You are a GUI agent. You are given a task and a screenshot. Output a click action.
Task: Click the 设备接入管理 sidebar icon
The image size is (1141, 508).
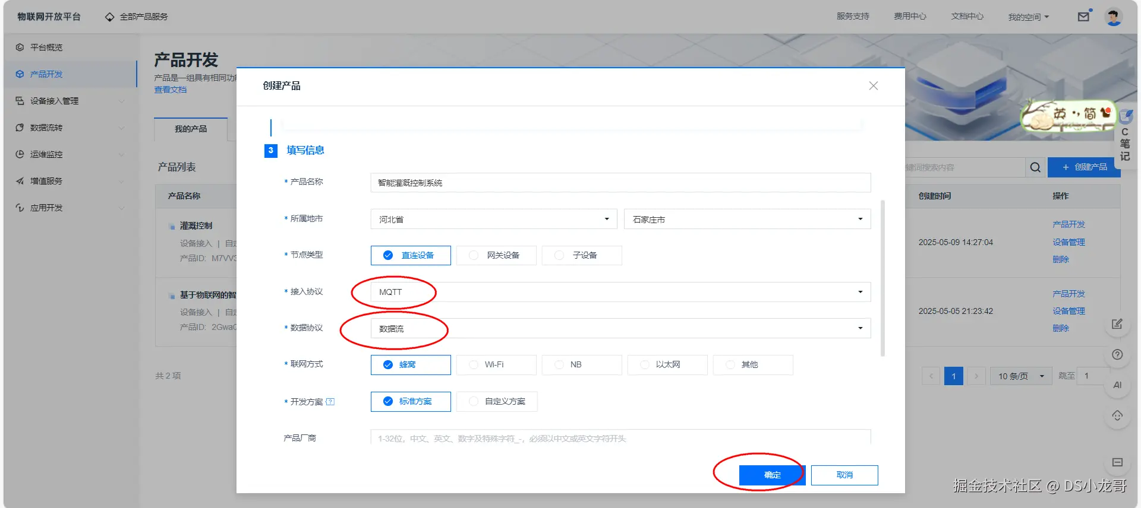[20, 101]
